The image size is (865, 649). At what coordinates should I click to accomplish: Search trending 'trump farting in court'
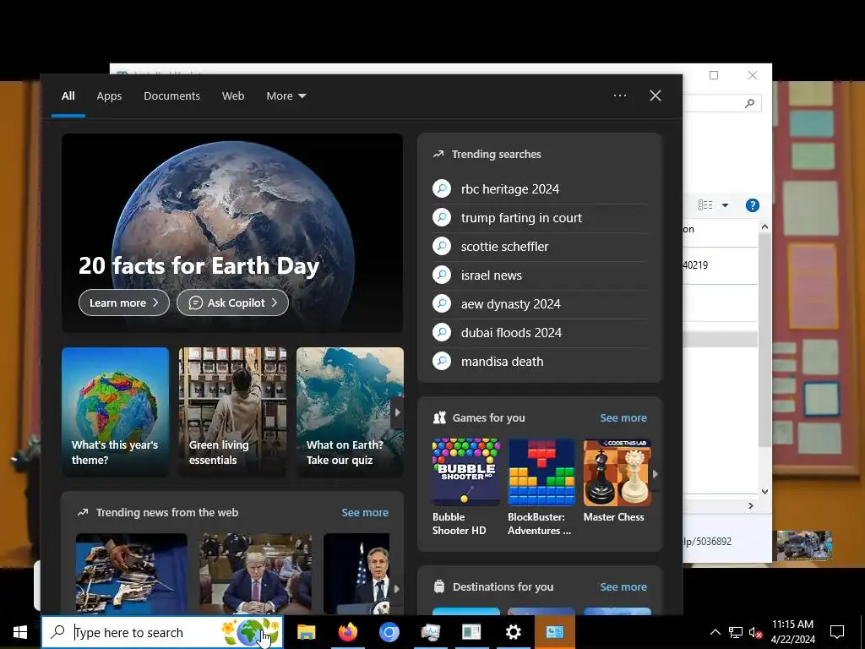coord(521,218)
